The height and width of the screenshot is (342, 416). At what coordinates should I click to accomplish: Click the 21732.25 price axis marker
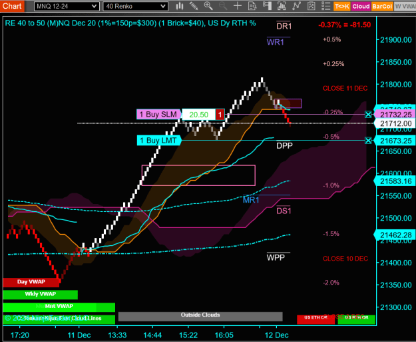coord(395,115)
